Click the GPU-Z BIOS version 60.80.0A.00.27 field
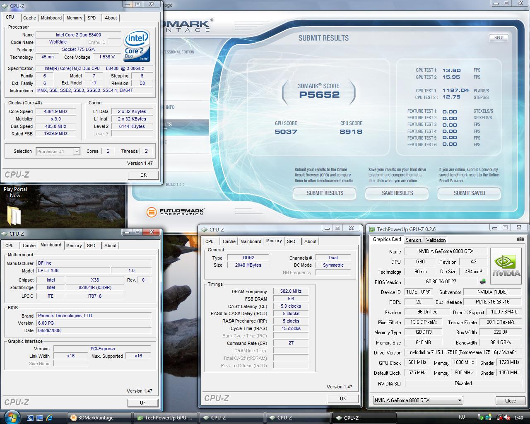This screenshot has width=530, height=424. click(441, 282)
